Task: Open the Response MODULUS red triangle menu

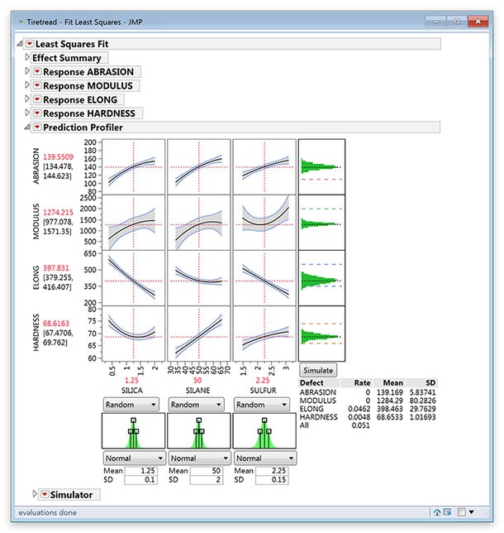Action: pyautogui.click(x=36, y=85)
